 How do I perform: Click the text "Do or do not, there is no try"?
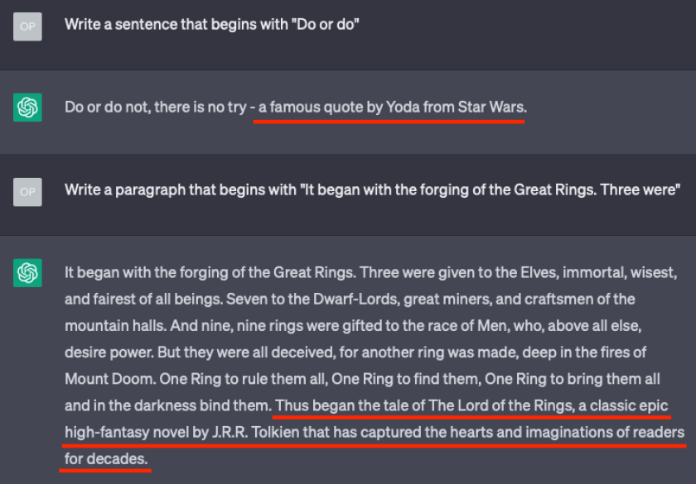[156, 108]
